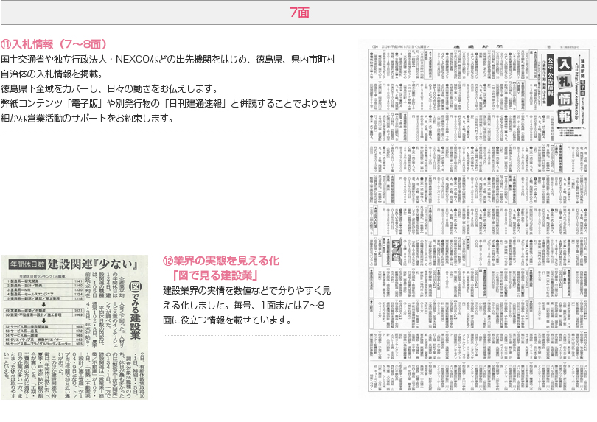Click the 「図で見る建設業」 subheading
597x422 pixels.
coord(215,275)
